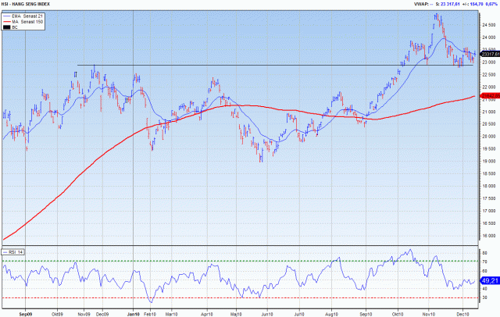This screenshot has width=500, height=317.
Task: Click the 0,67% change percentage
Action: tap(491, 4)
